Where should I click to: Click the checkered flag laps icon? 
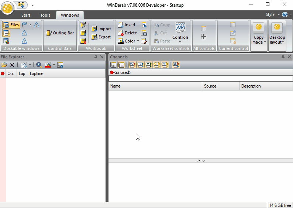coord(24,24)
